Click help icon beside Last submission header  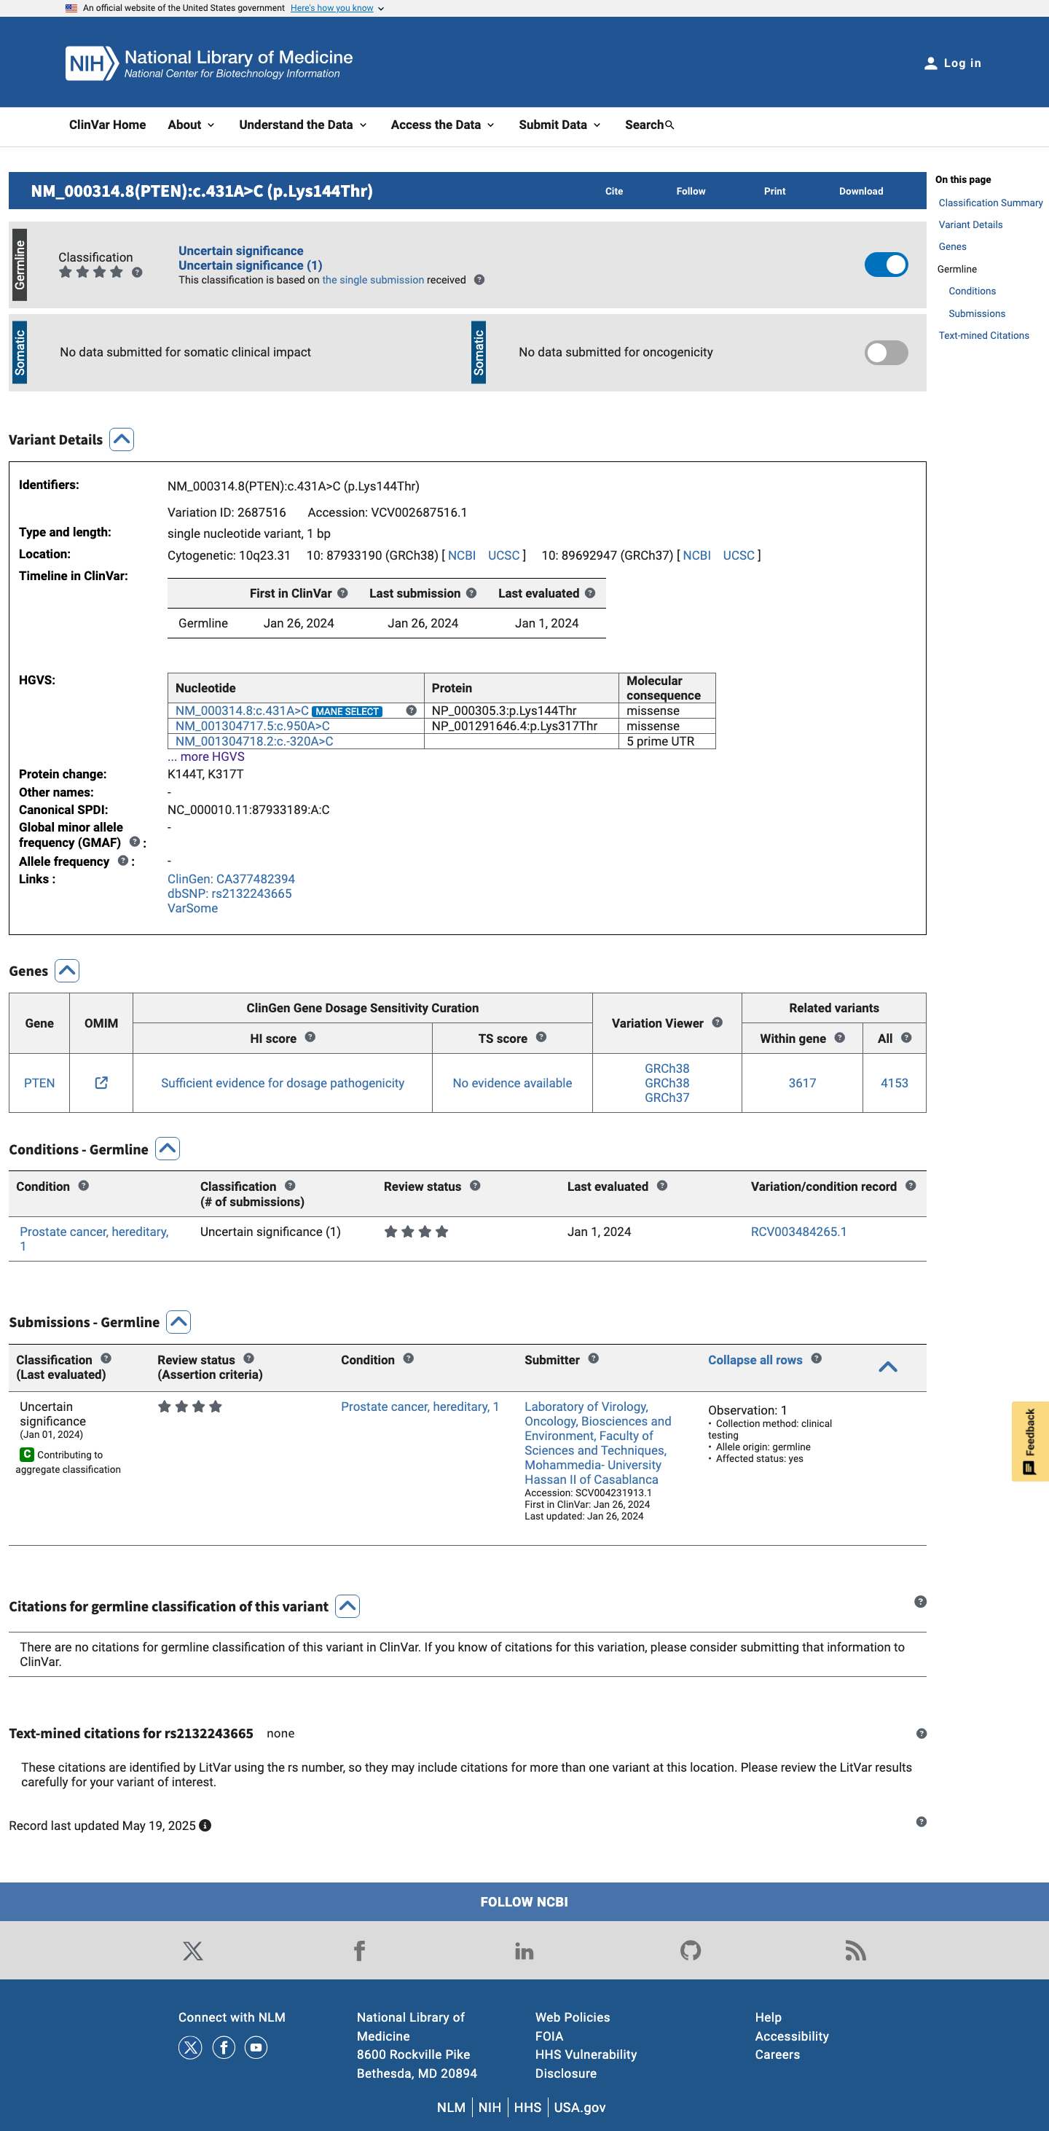[471, 593]
